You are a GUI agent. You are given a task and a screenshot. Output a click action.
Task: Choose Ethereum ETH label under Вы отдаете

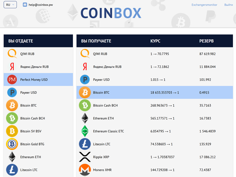[31, 157]
